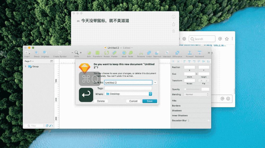Open settings gear in chat window
Screen dimensions: 265x148
[x=184, y=39]
